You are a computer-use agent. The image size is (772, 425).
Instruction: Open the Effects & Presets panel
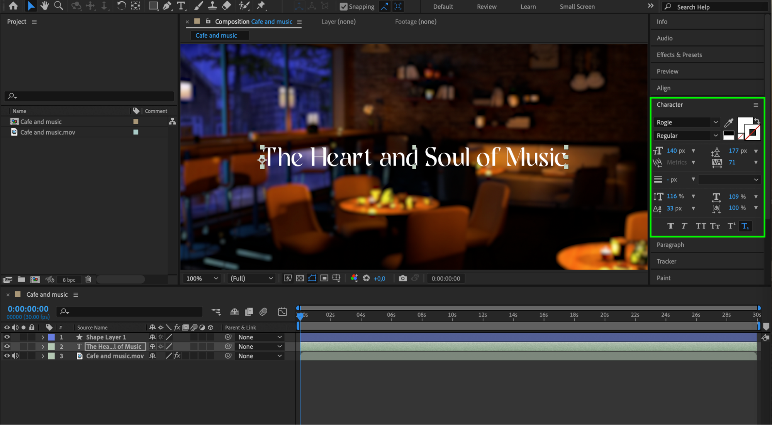click(x=679, y=55)
